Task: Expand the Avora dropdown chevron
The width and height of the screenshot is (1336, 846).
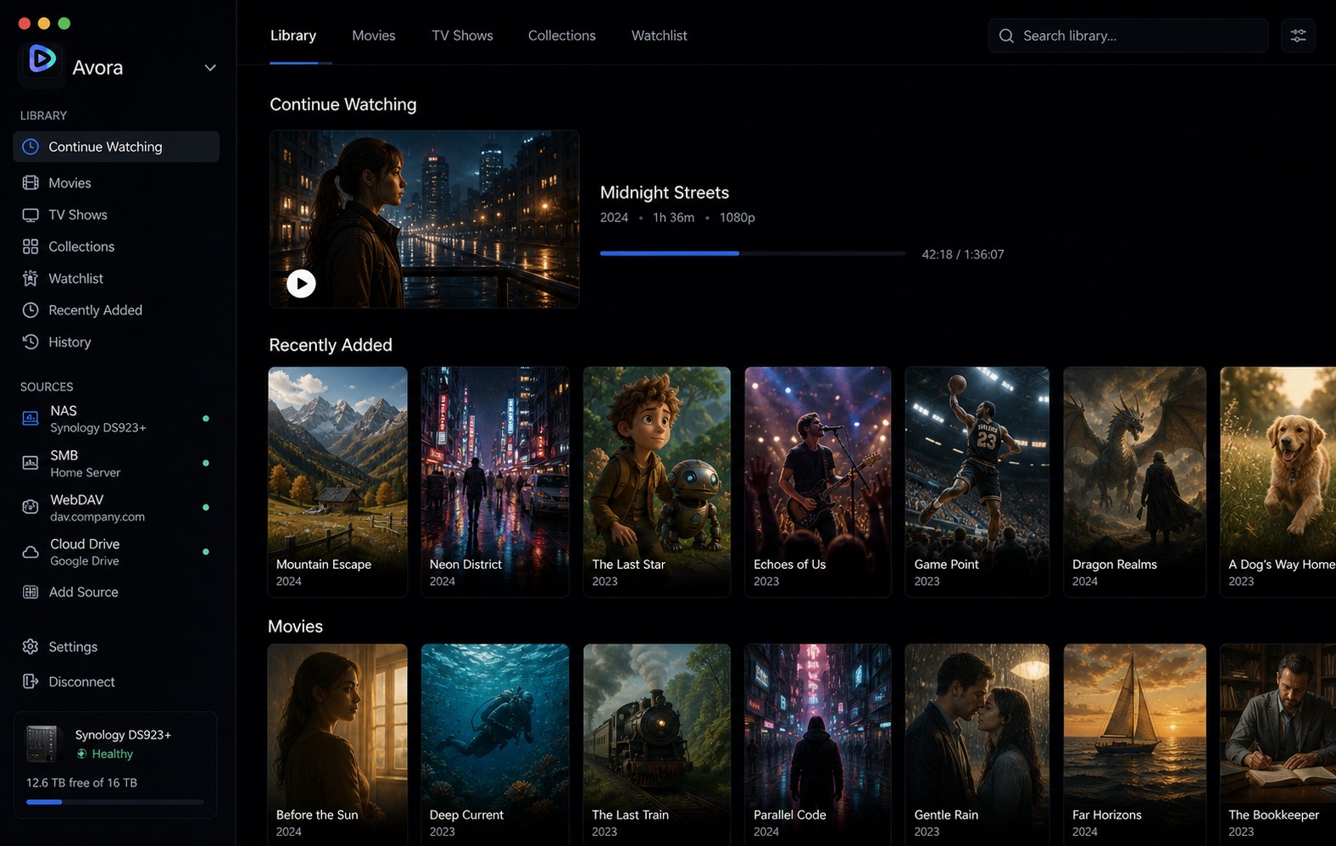Action: tap(209, 68)
